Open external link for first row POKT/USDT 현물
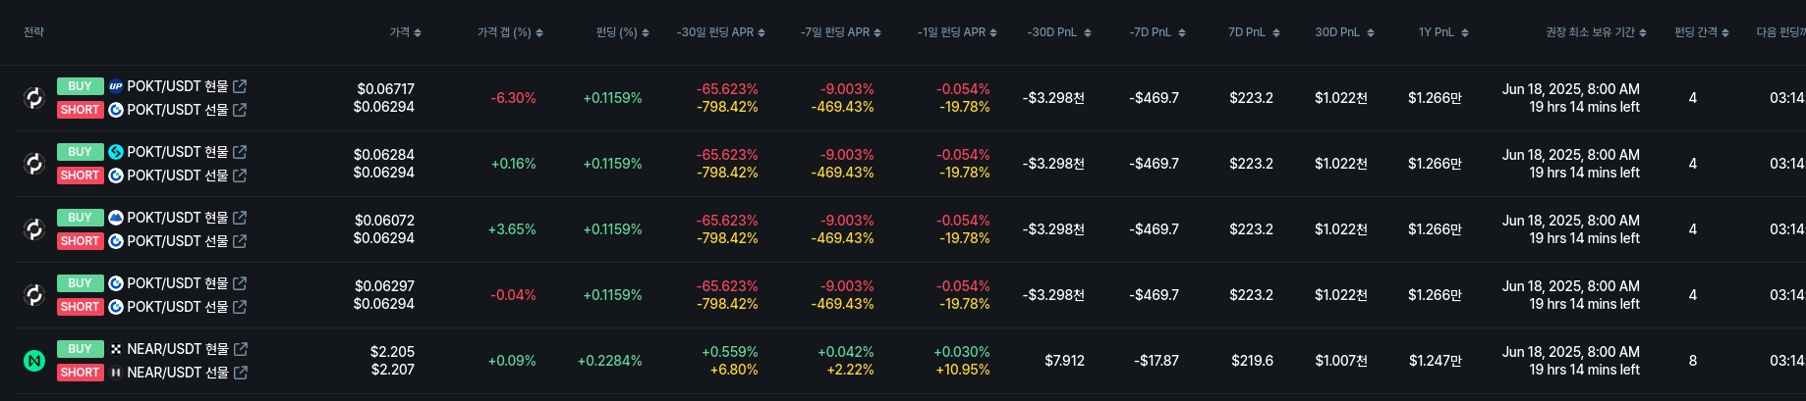This screenshot has width=1806, height=401. 240,86
